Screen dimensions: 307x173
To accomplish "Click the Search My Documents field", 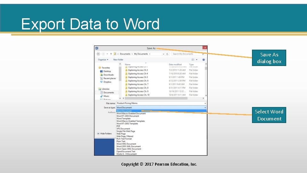I will (x=188, y=54).
